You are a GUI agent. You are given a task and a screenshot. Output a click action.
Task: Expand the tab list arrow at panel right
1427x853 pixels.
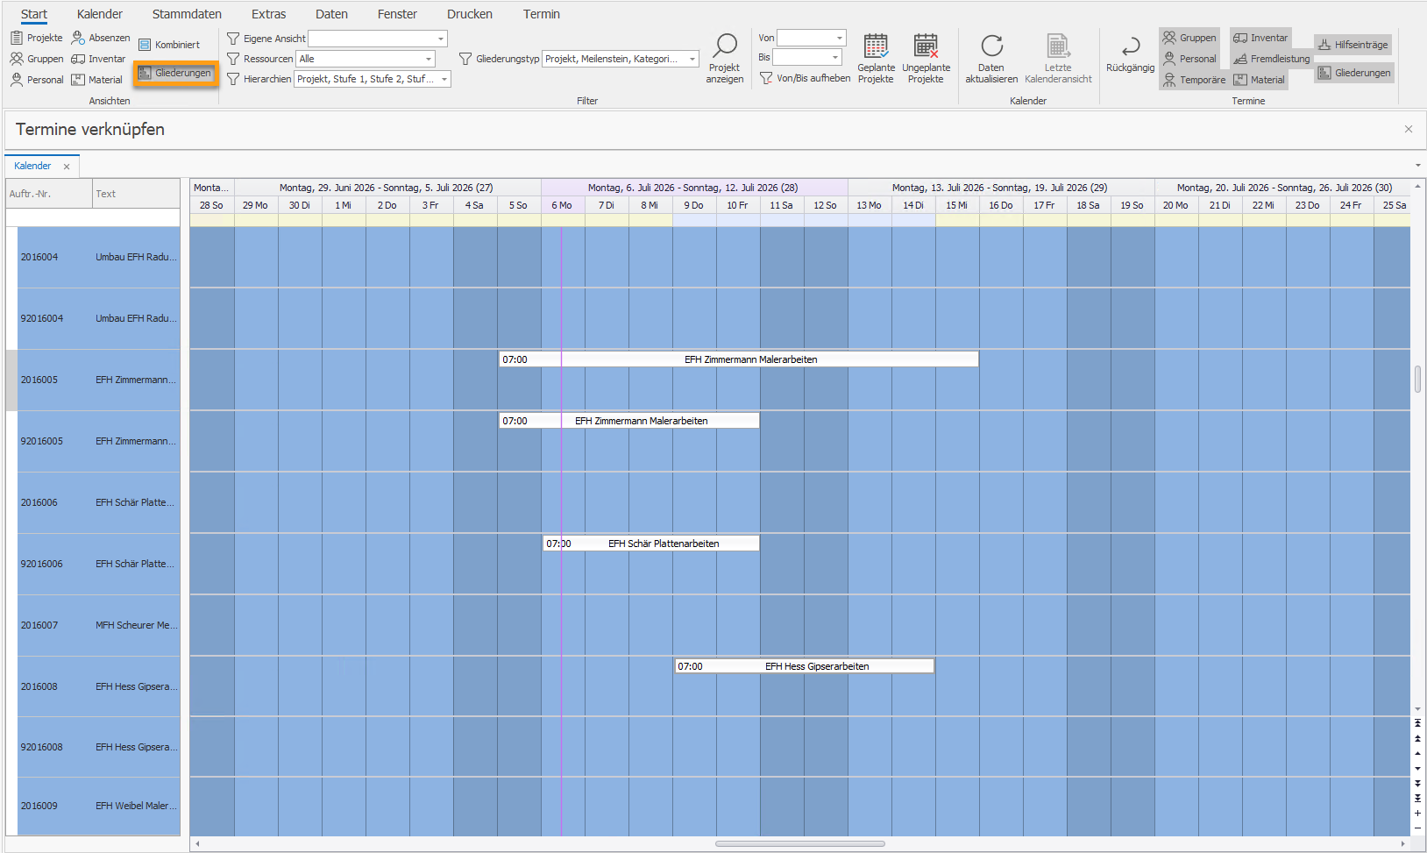pyautogui.click(x=1417, y=166)
